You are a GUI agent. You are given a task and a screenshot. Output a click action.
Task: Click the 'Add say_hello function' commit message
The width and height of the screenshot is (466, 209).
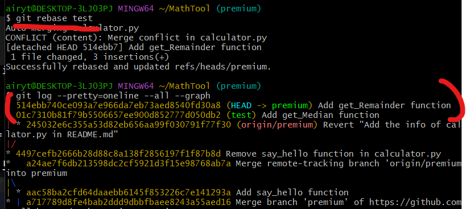(x=292, y=192)
